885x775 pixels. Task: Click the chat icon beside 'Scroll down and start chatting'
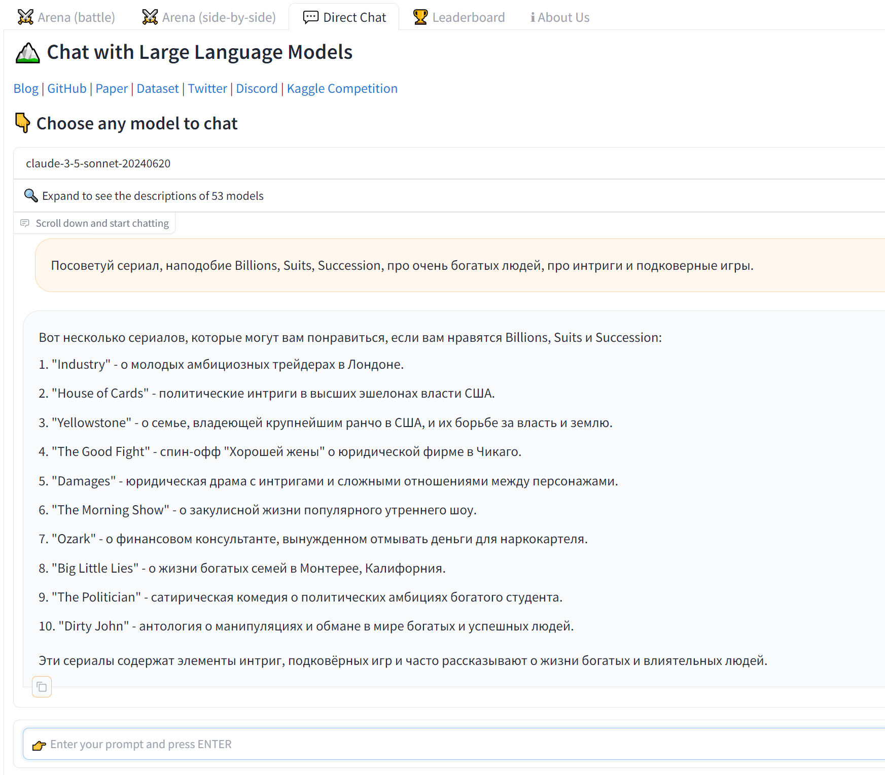pyautogui.click(x=25, y=223)
